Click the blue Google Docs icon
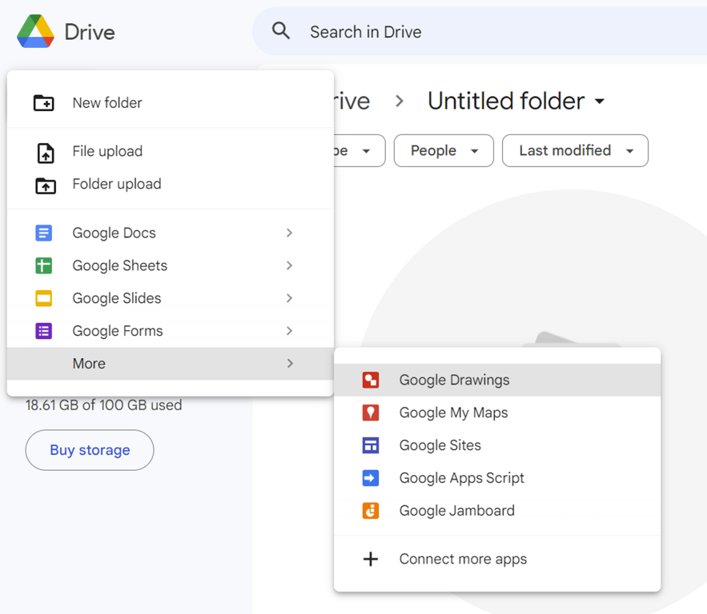 [x=44, y=233]
